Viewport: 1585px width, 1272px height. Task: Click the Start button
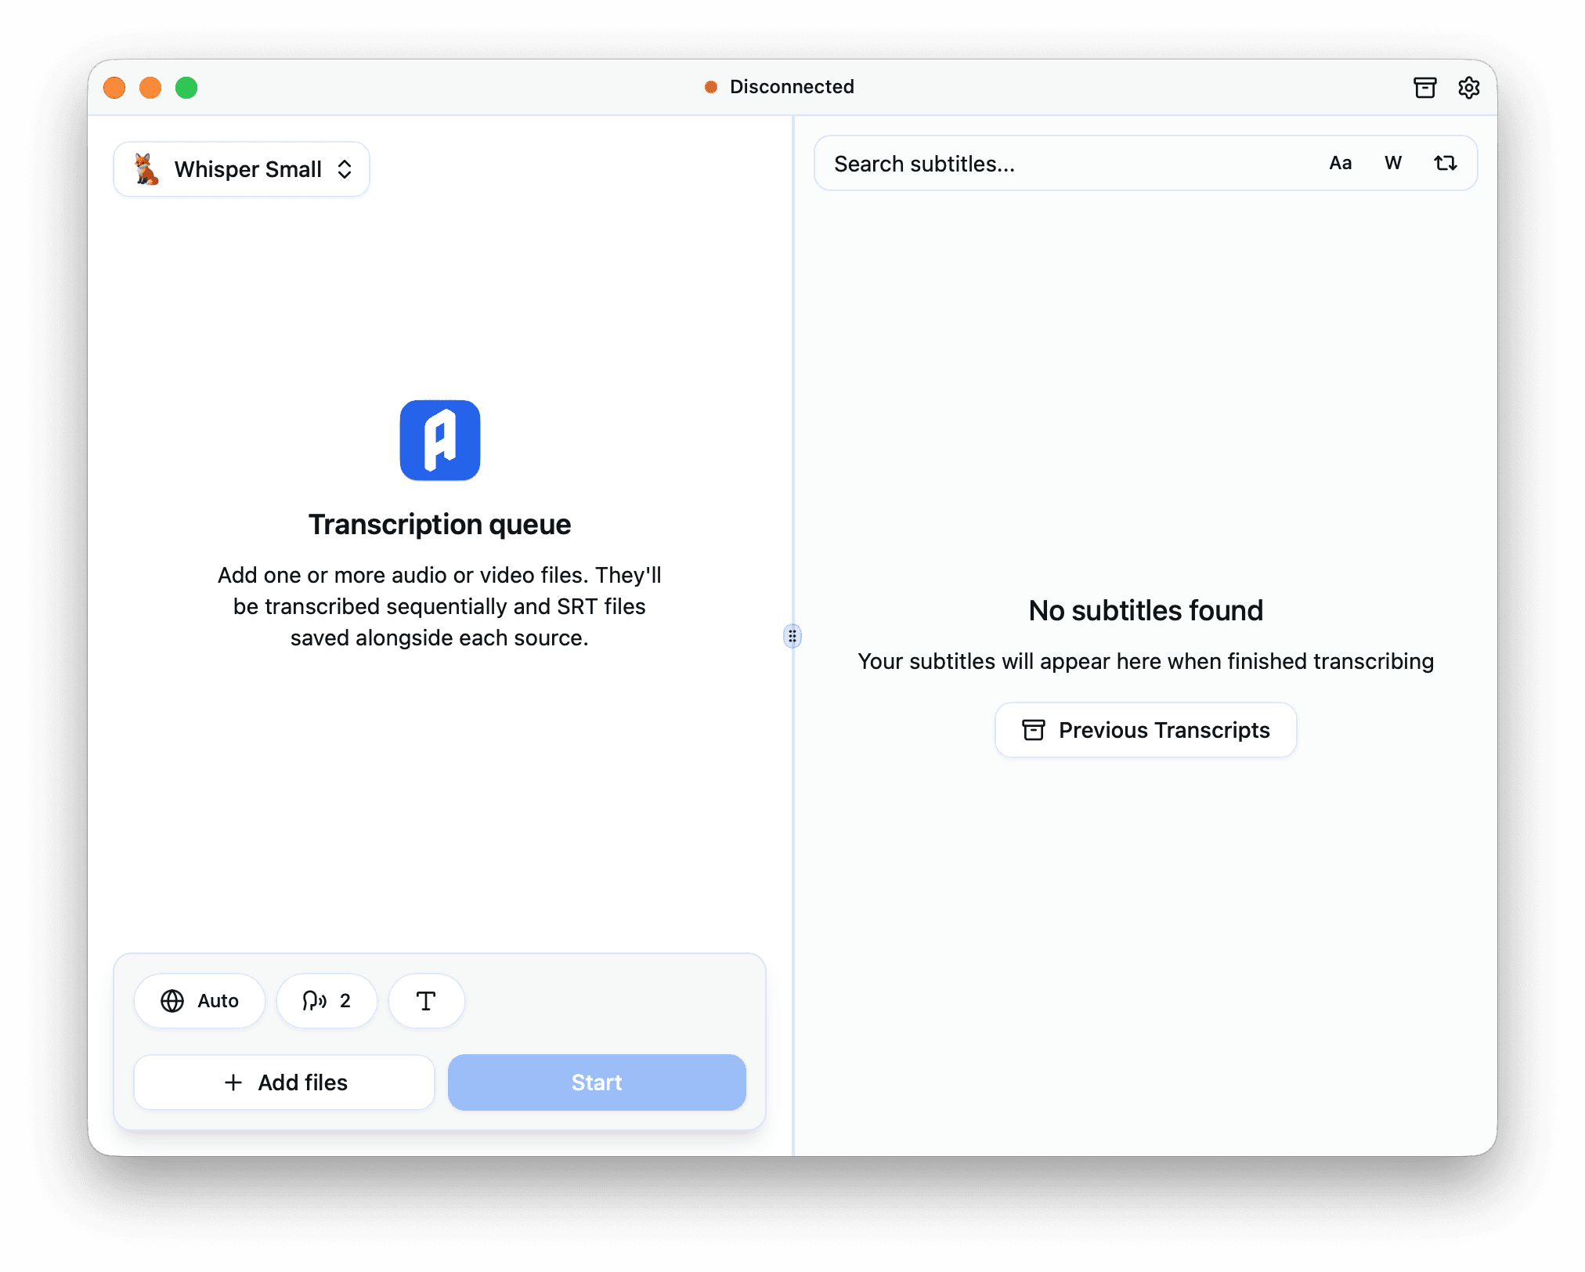click(x=597, y=1082)
